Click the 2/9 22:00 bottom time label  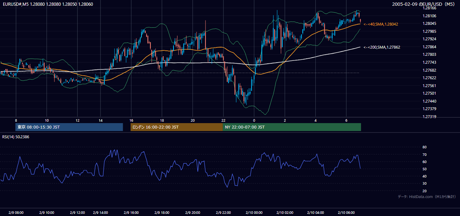224,213
